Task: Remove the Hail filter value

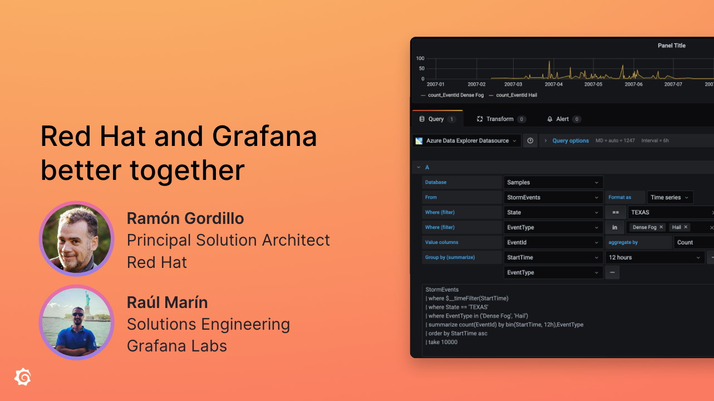Action: pyautogui.click(x=686, y=227)
